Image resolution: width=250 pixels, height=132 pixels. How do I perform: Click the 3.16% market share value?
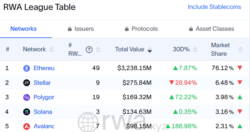tap(224, 112)
